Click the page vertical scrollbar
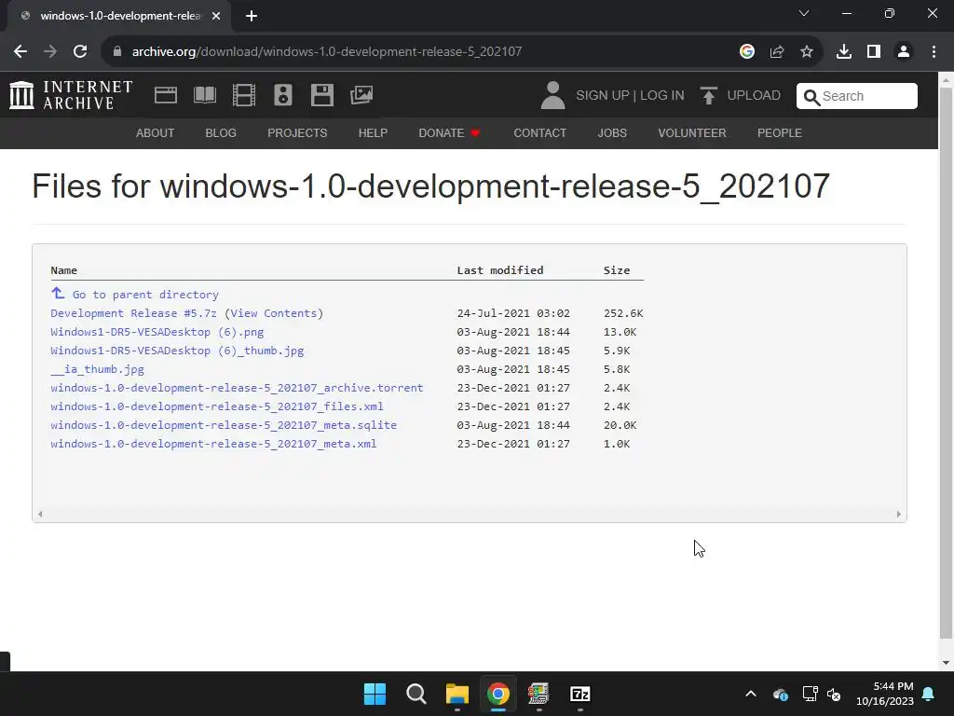This screenshot has height=716, width=954. pos(946,363)
